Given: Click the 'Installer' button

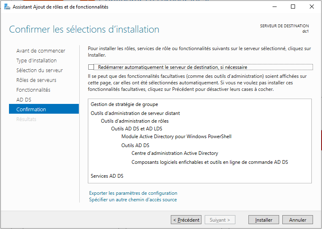Looking at the screenshot, I should click(264, 220).
